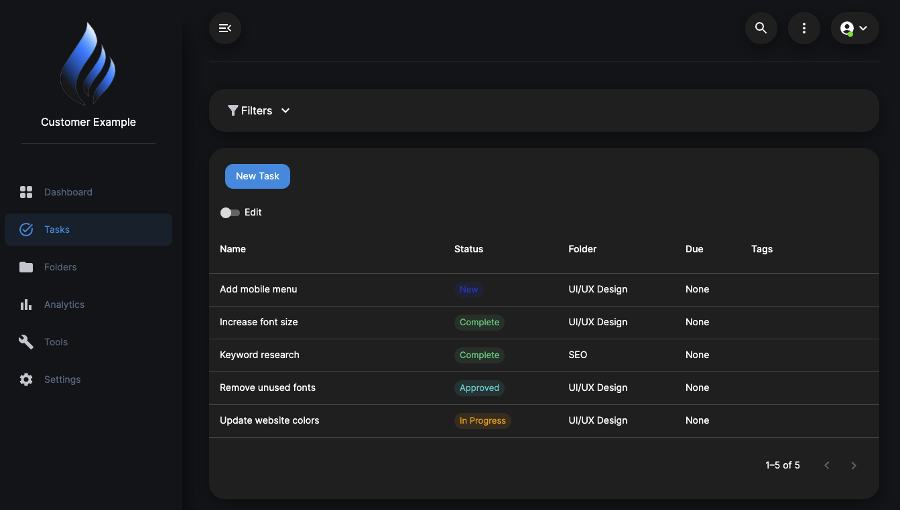Open Analytics in sidebar
The image size is (900, 510).
[x=88, y=305]
